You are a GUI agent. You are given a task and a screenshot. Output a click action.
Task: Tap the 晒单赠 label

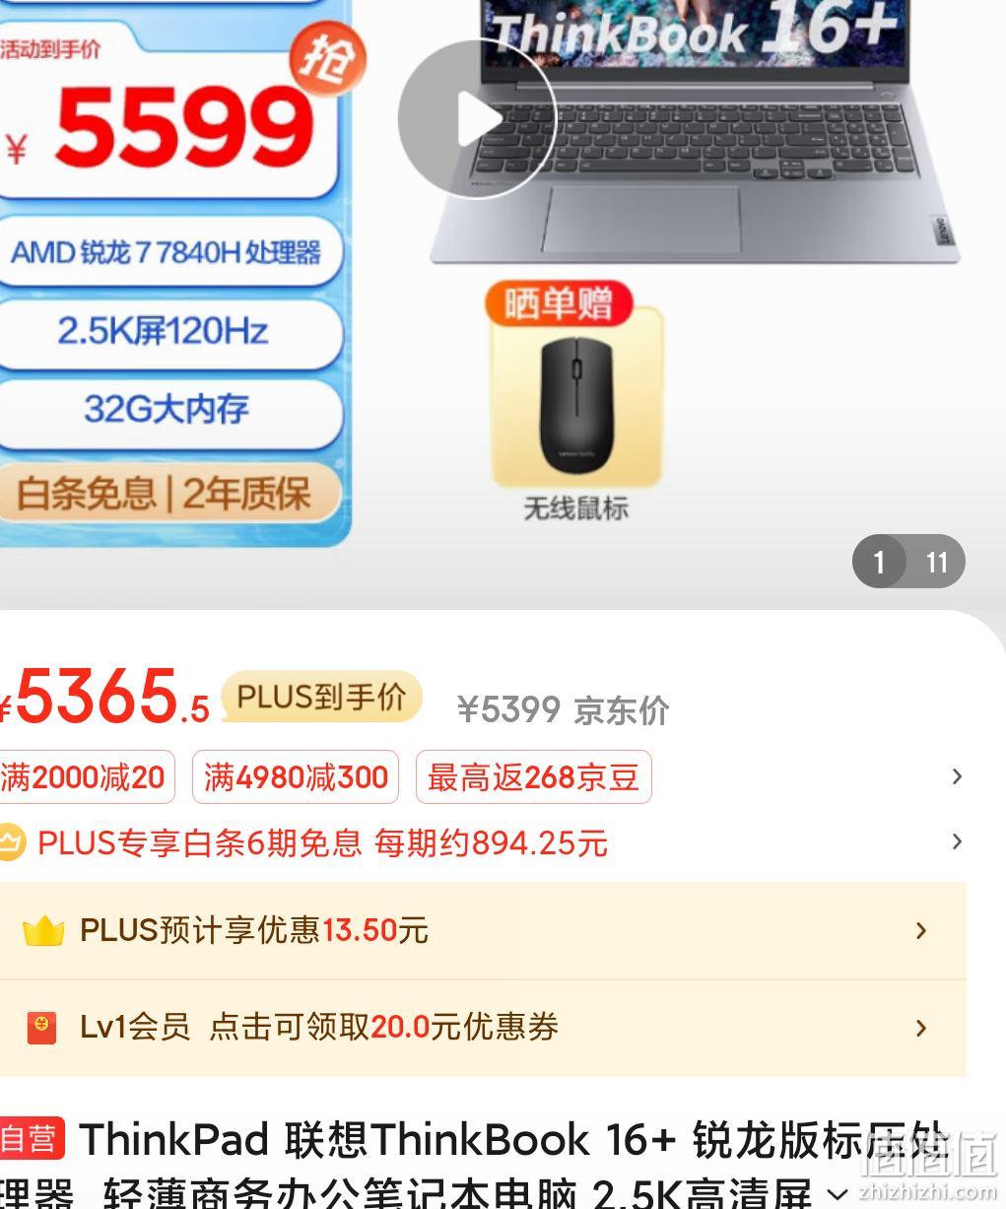[559, 303]
